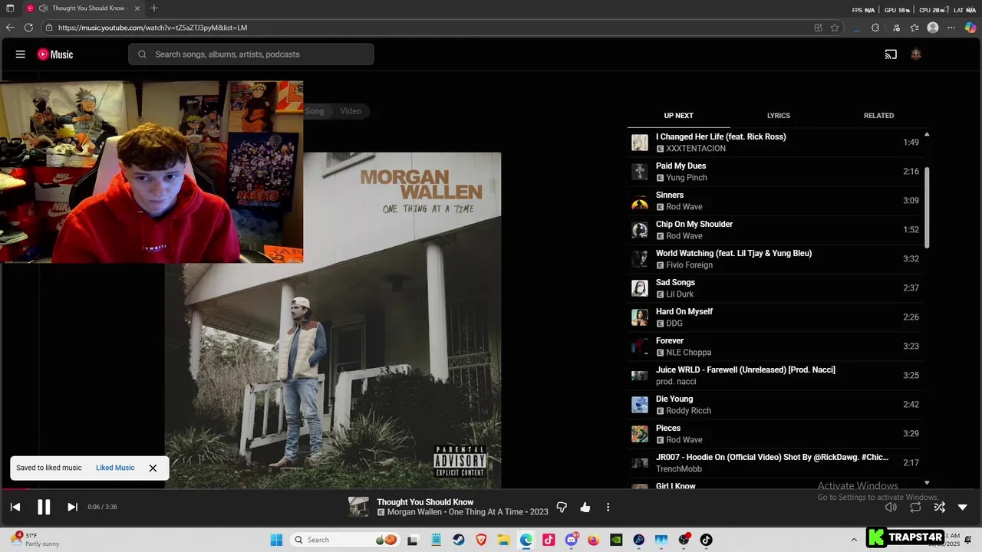Skip to previous track

pyautogui.click(x=15, y=507)
